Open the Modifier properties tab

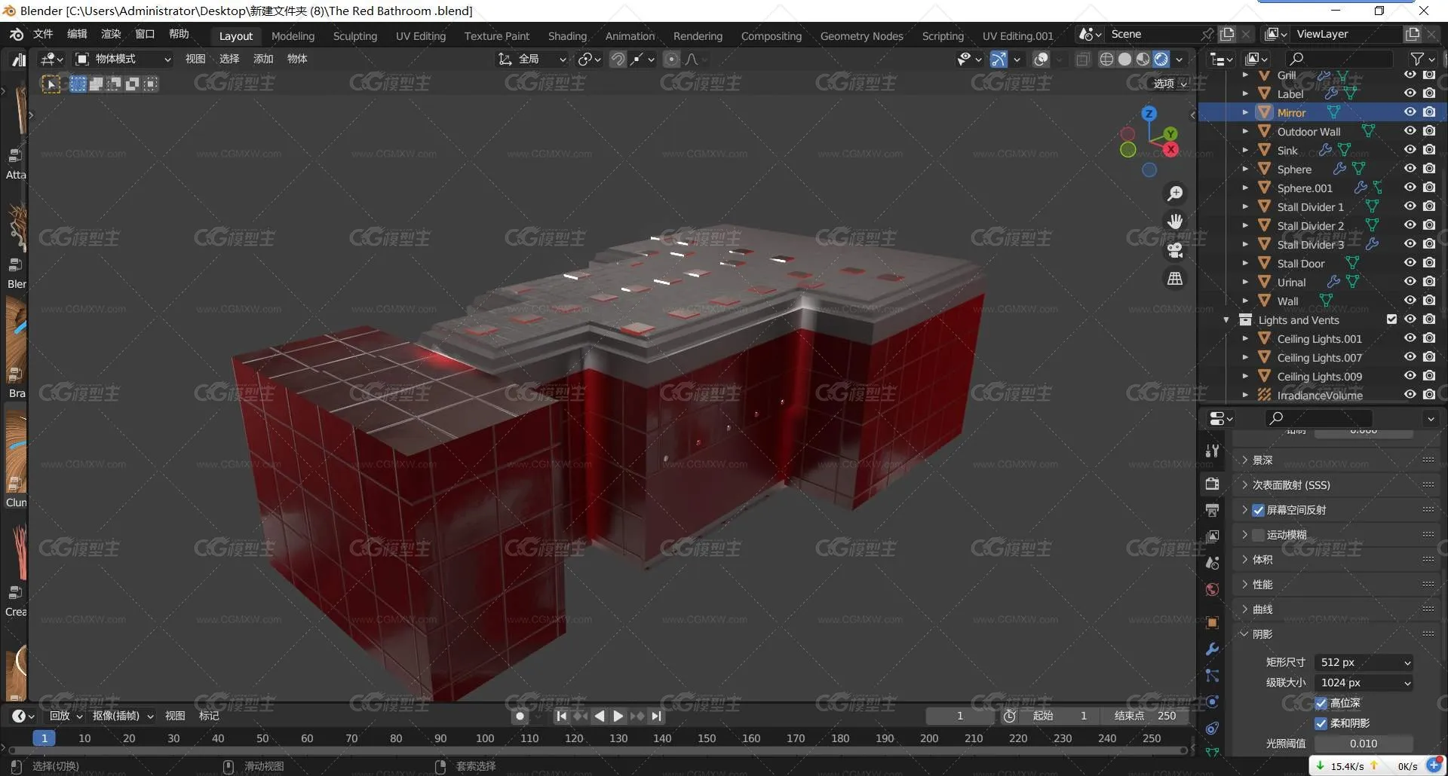pos(1213,649)
